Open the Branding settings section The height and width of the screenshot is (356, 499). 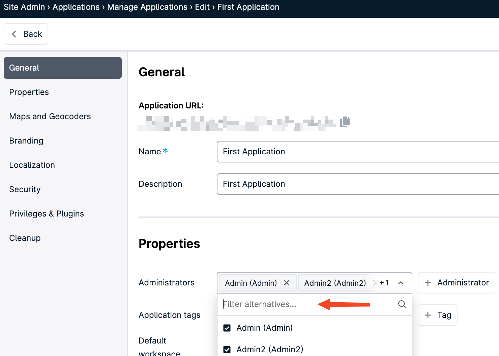click(26, 141)
